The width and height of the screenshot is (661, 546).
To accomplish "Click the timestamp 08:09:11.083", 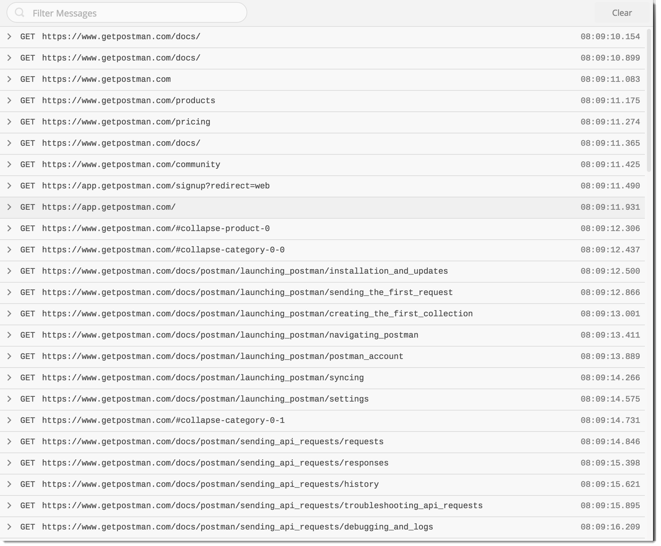I will [610, 79].
